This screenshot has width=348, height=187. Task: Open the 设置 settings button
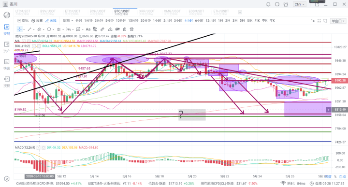point(37,21)
